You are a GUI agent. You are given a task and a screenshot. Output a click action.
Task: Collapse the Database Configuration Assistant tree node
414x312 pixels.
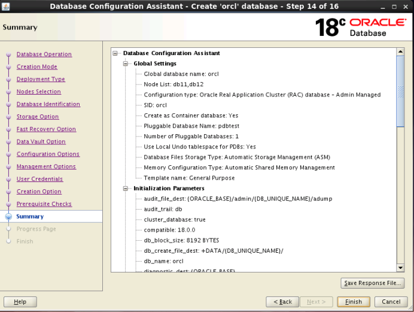point(115,53)
